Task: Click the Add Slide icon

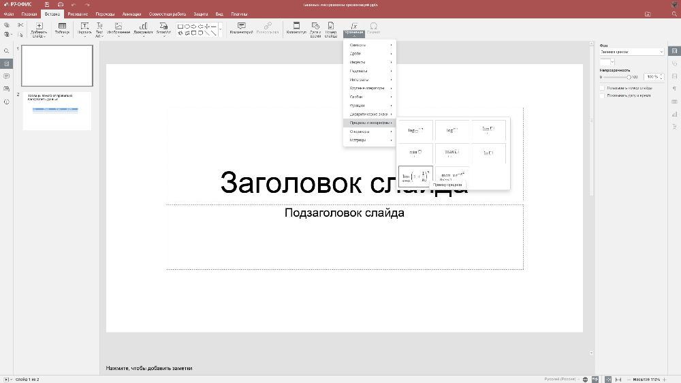Action: point(39,26)
